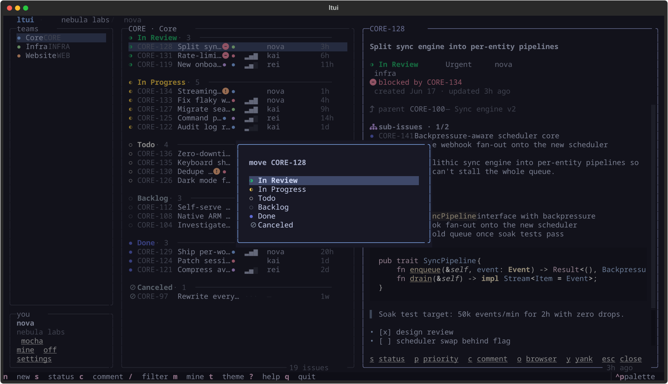
Task: Click the backlog status icon of CORE-112
Action: coord(130,207)
